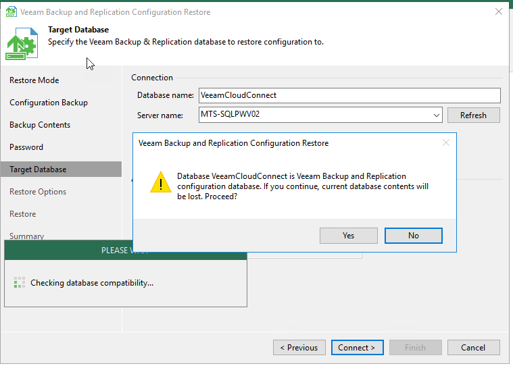This screenshot has width=513, height=366.
Task: Click the Refresh button for servers
Action: click(473, 115)
